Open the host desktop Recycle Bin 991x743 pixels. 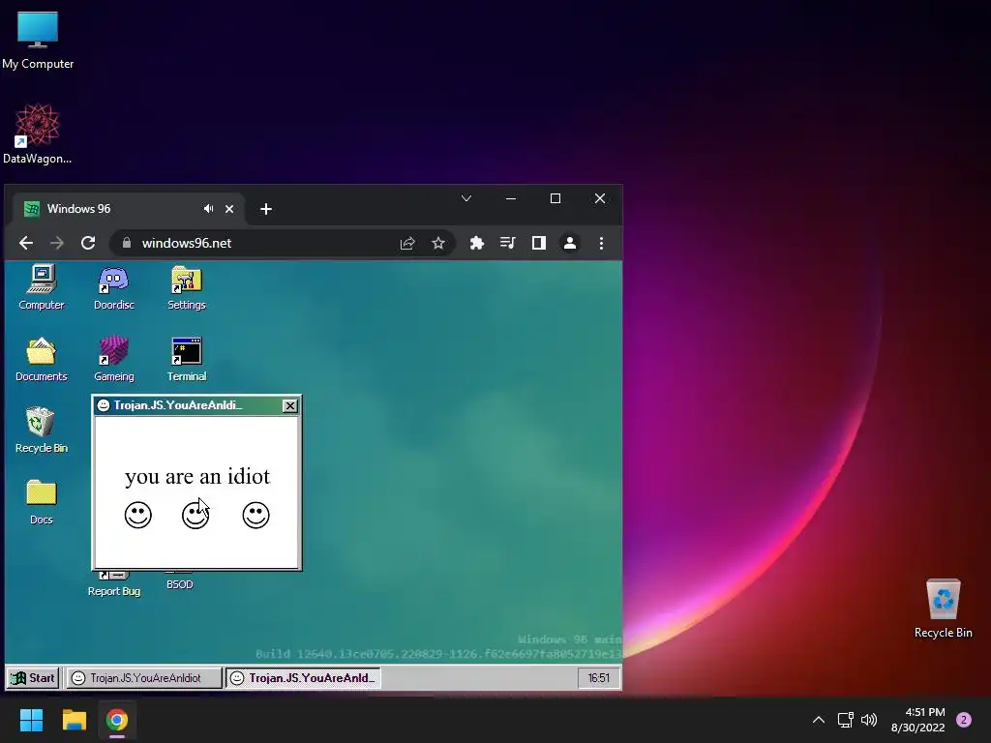pos(943,609)
